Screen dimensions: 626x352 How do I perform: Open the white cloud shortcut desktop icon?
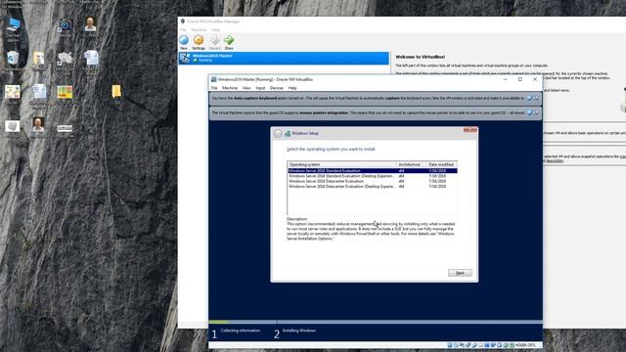click(65, 59)
